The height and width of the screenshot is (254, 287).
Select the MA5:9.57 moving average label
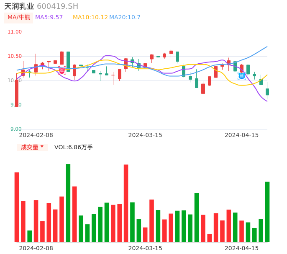(49, 18)
